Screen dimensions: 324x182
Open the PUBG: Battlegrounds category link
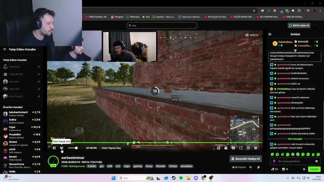[73, 166]
